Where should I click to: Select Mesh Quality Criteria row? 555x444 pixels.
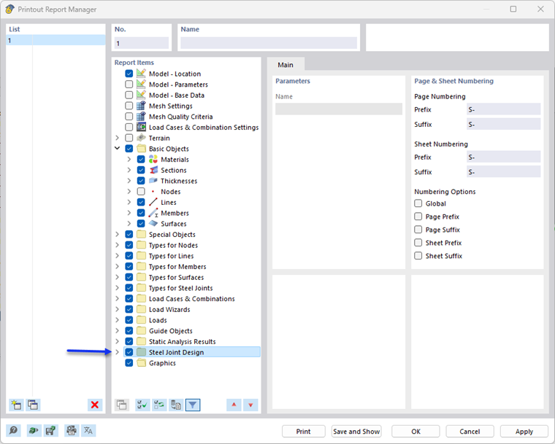coord(180,117)
